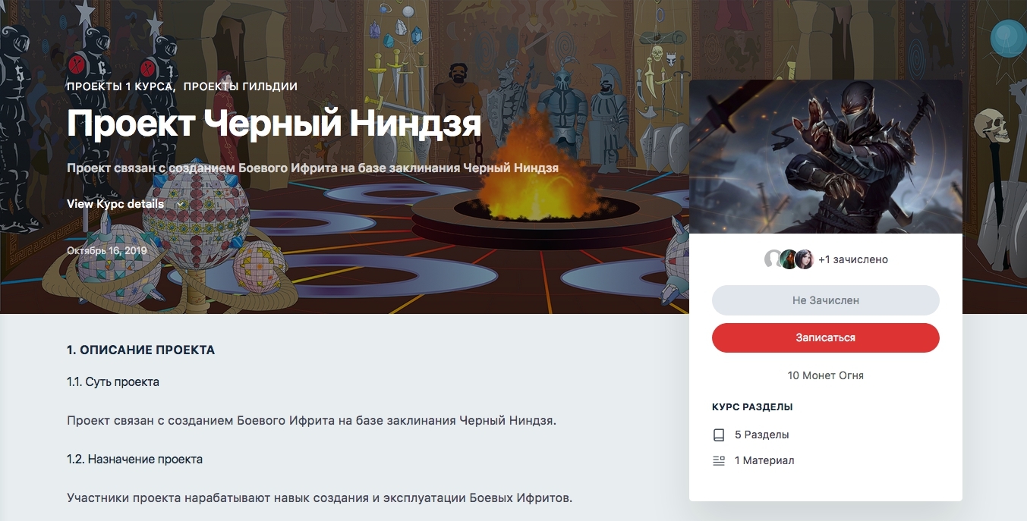1027x521 pixels.
Task: Click the book icon beside 5 Разделы
Action: [x=719, y=435]
